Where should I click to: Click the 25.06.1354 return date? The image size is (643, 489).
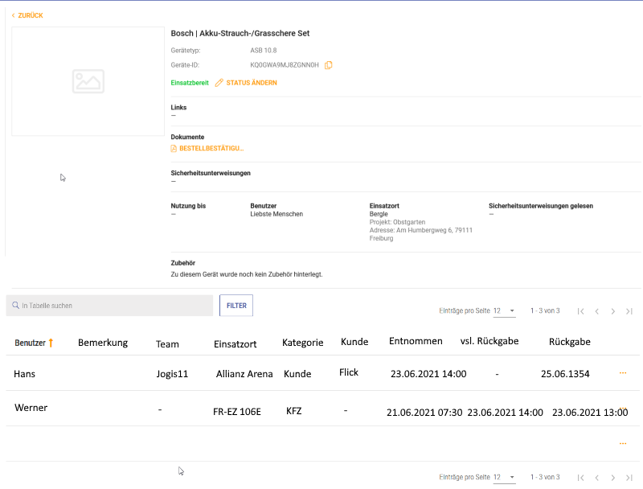[x=565, y=374]
